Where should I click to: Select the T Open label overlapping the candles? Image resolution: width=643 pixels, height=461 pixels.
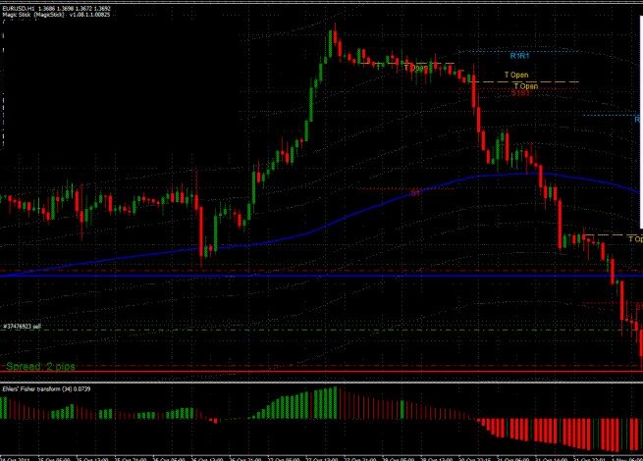[x=416, y=68]
